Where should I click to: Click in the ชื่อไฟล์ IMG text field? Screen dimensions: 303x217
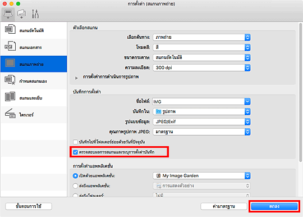point(198,102)
